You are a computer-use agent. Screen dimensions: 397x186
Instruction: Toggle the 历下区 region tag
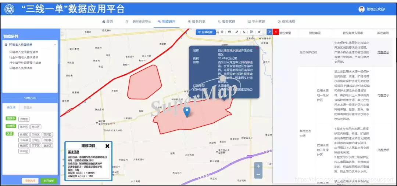coord(36,146)
